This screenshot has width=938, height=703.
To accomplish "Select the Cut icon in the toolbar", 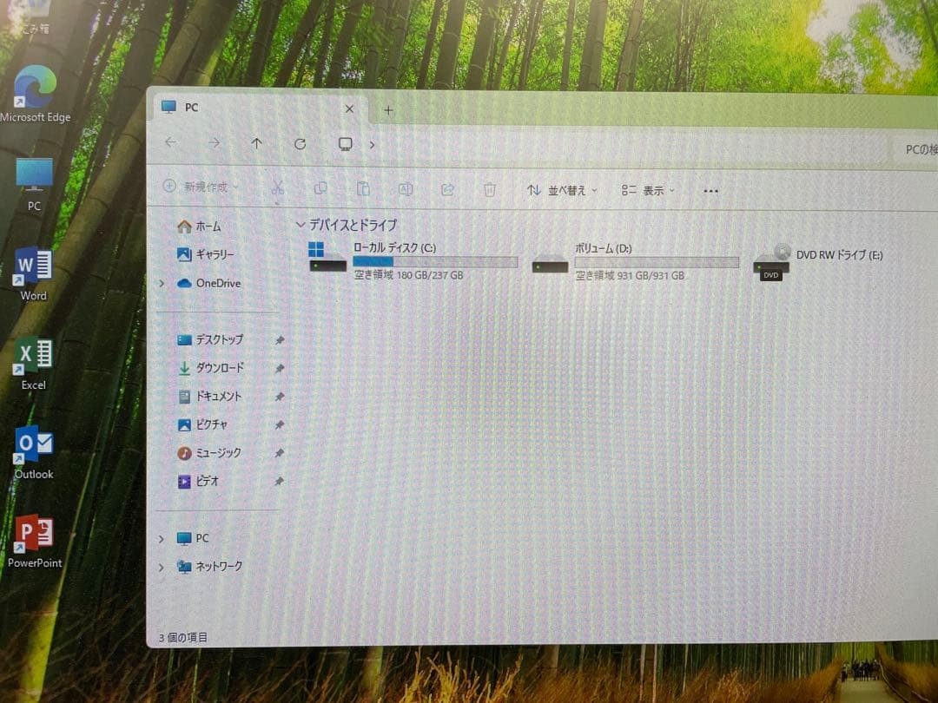I will 278,188.
